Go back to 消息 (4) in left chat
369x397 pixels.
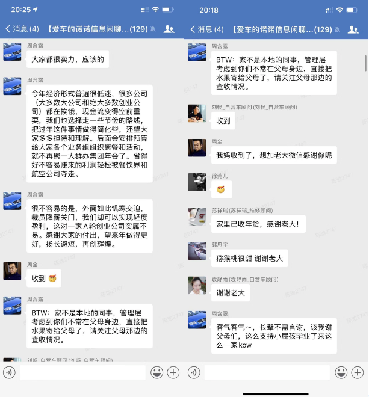[22, 29]
